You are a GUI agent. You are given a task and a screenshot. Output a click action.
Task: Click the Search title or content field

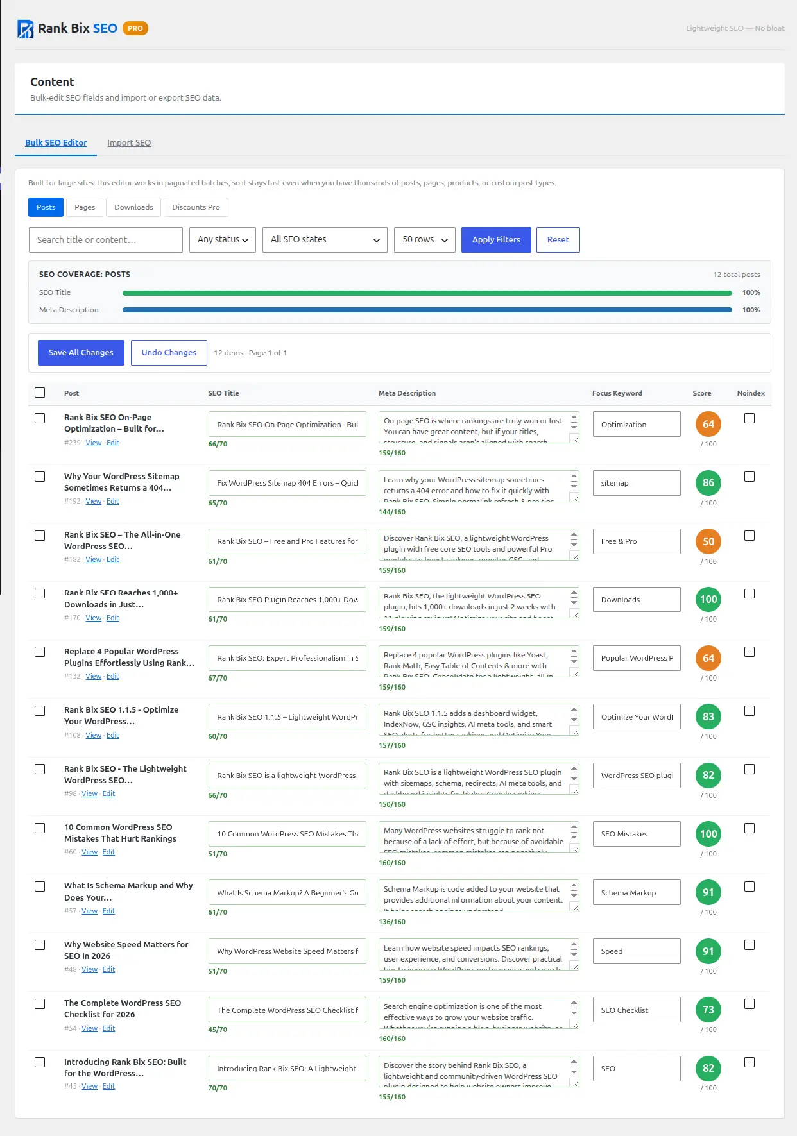tap(106, 240)
